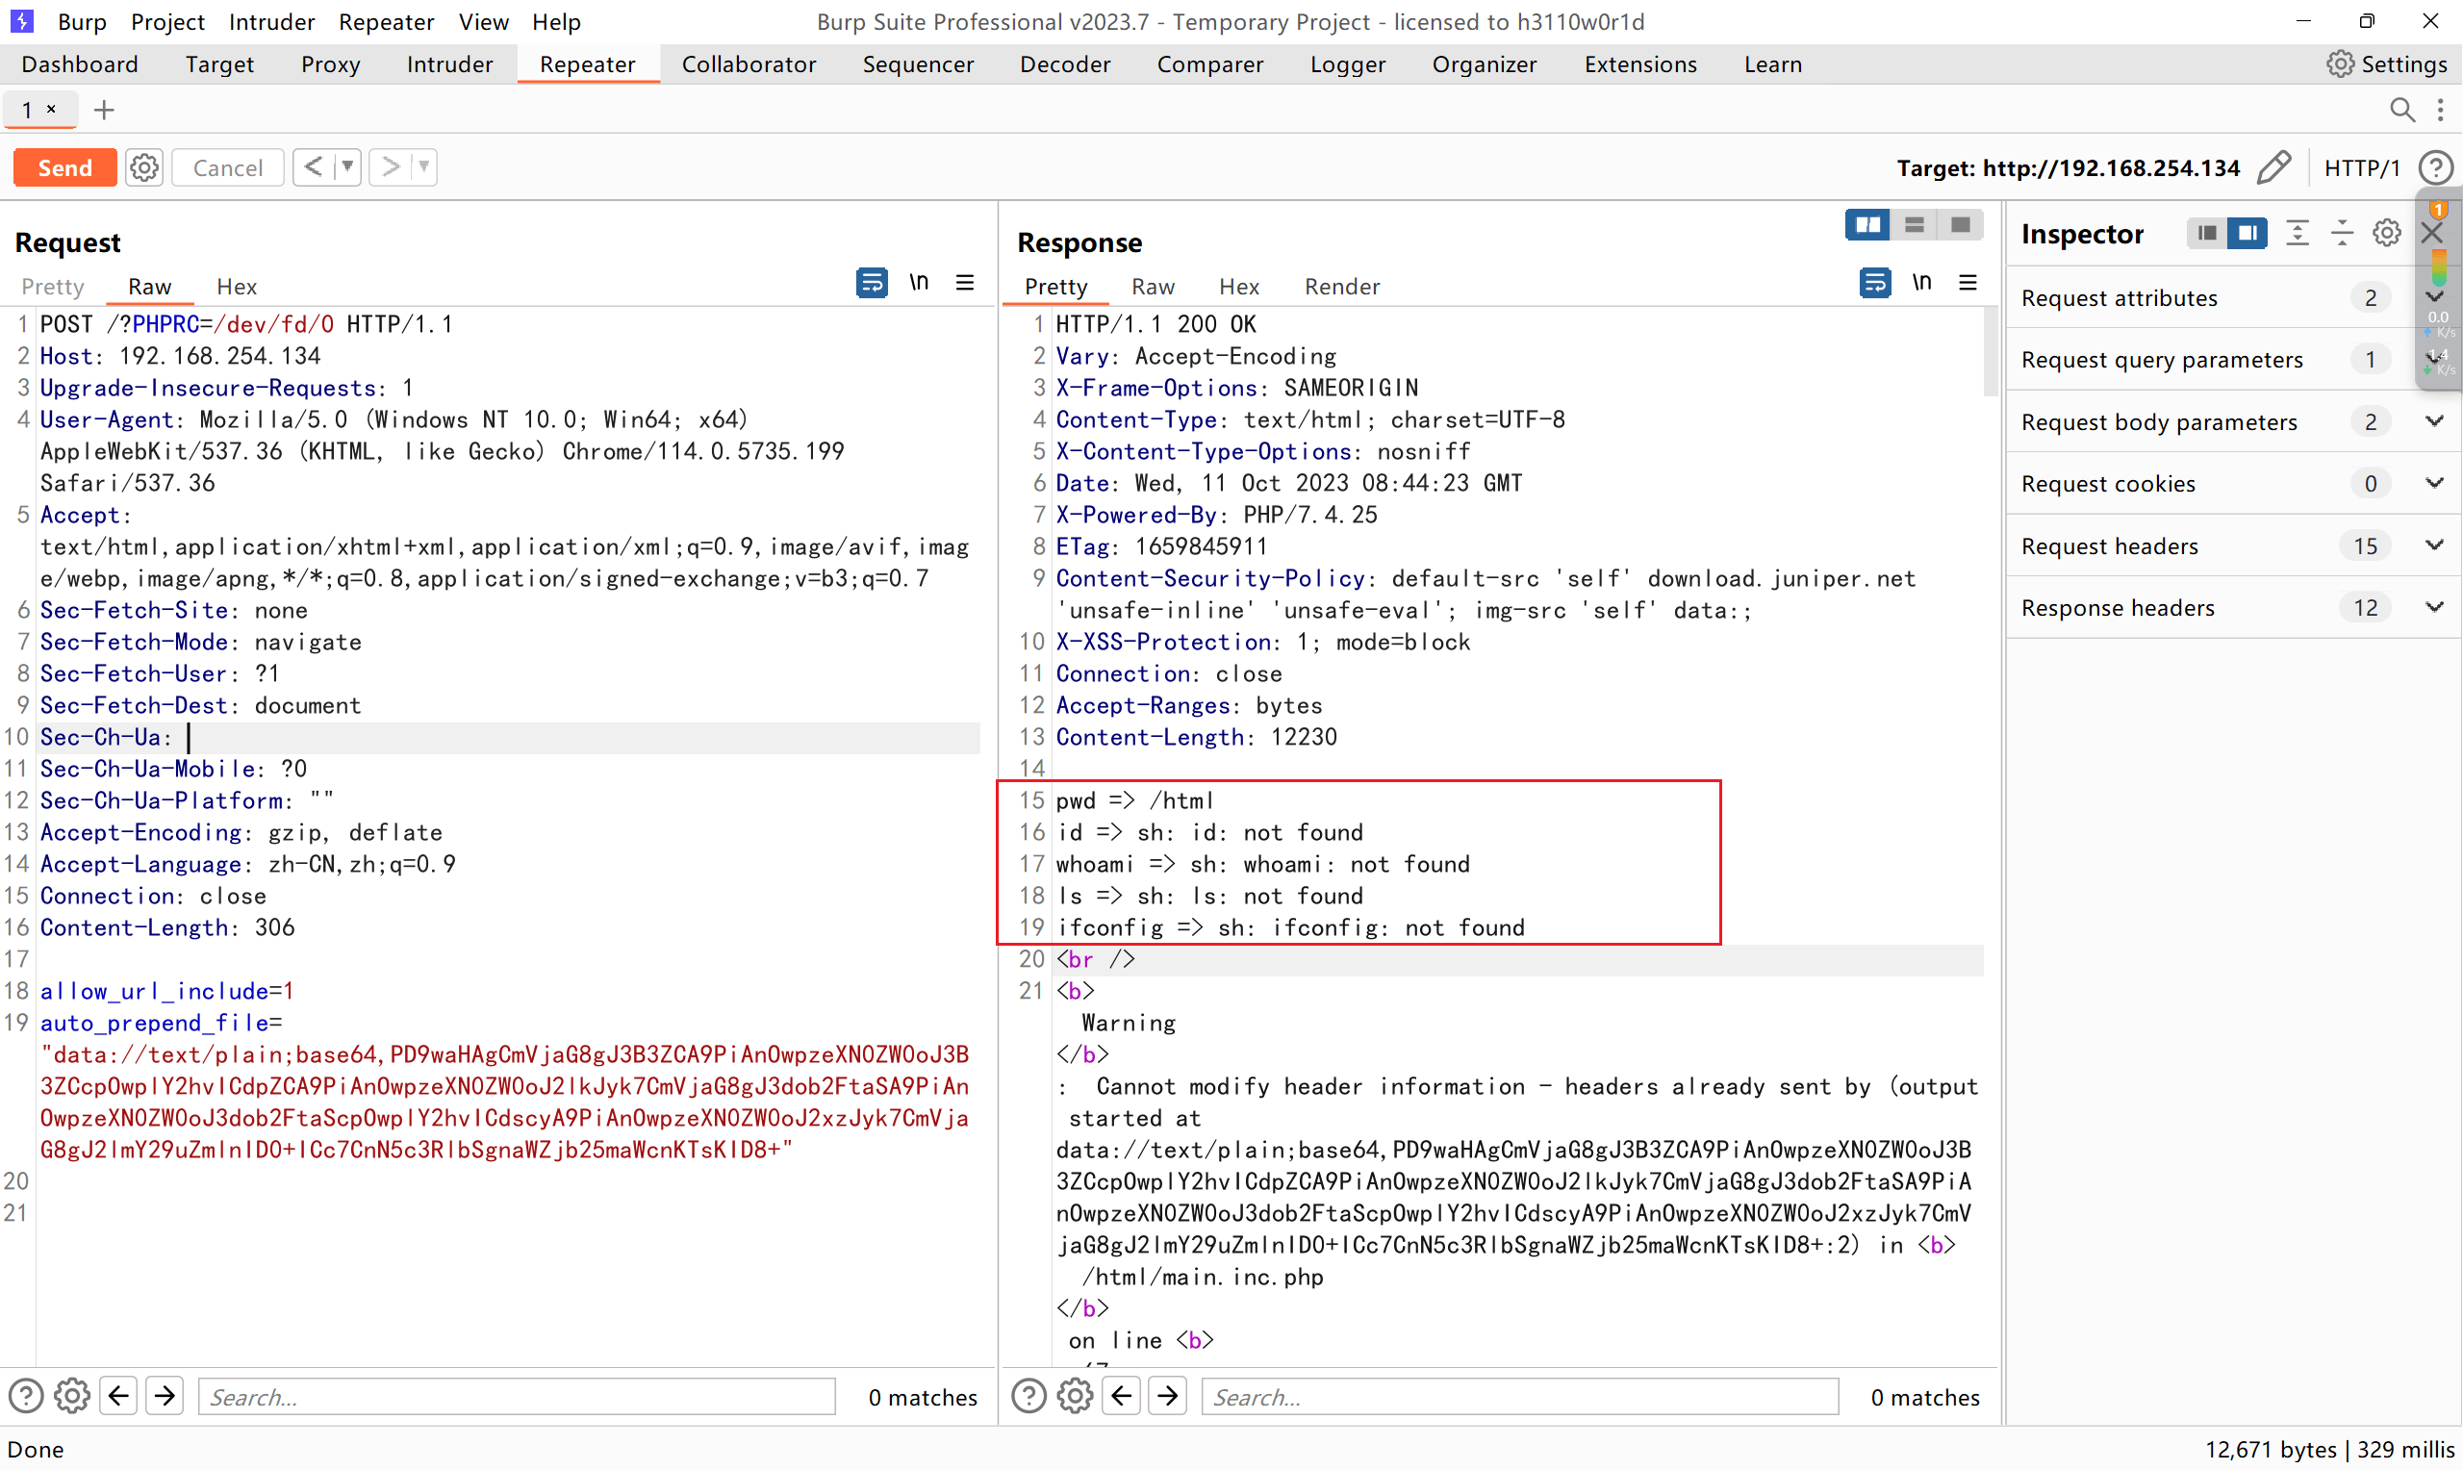2463x1470 pixels.
Task: Open the Repeater tab options menu
Action: click(2440, 110)
